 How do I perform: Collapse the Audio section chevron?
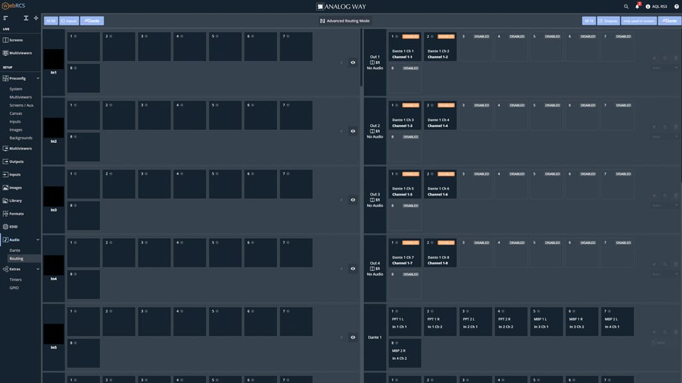[x=38, y=239]
